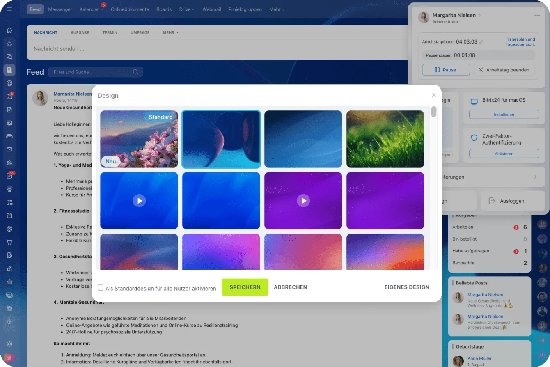Open the mail envelope icon in sidebar
The height and width of the screenshot is (367, 550).
[9, 149]
